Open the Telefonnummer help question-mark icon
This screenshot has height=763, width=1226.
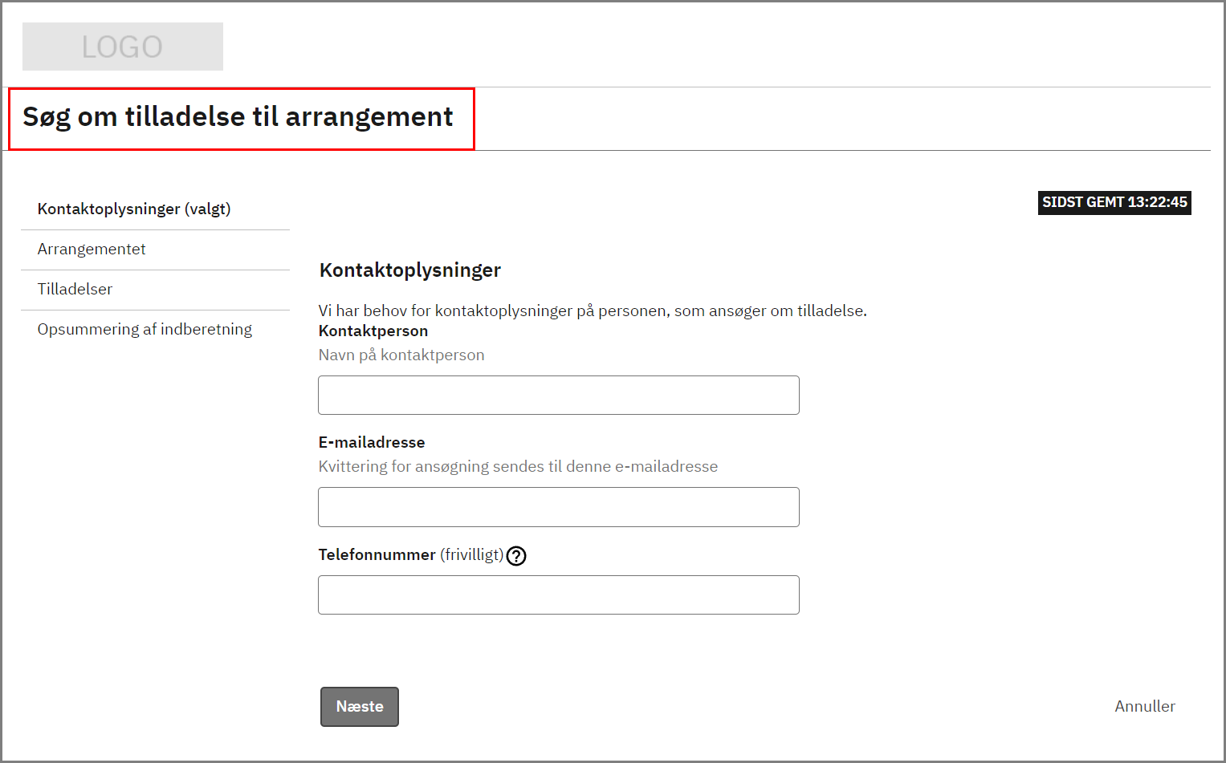click(516, 556)
